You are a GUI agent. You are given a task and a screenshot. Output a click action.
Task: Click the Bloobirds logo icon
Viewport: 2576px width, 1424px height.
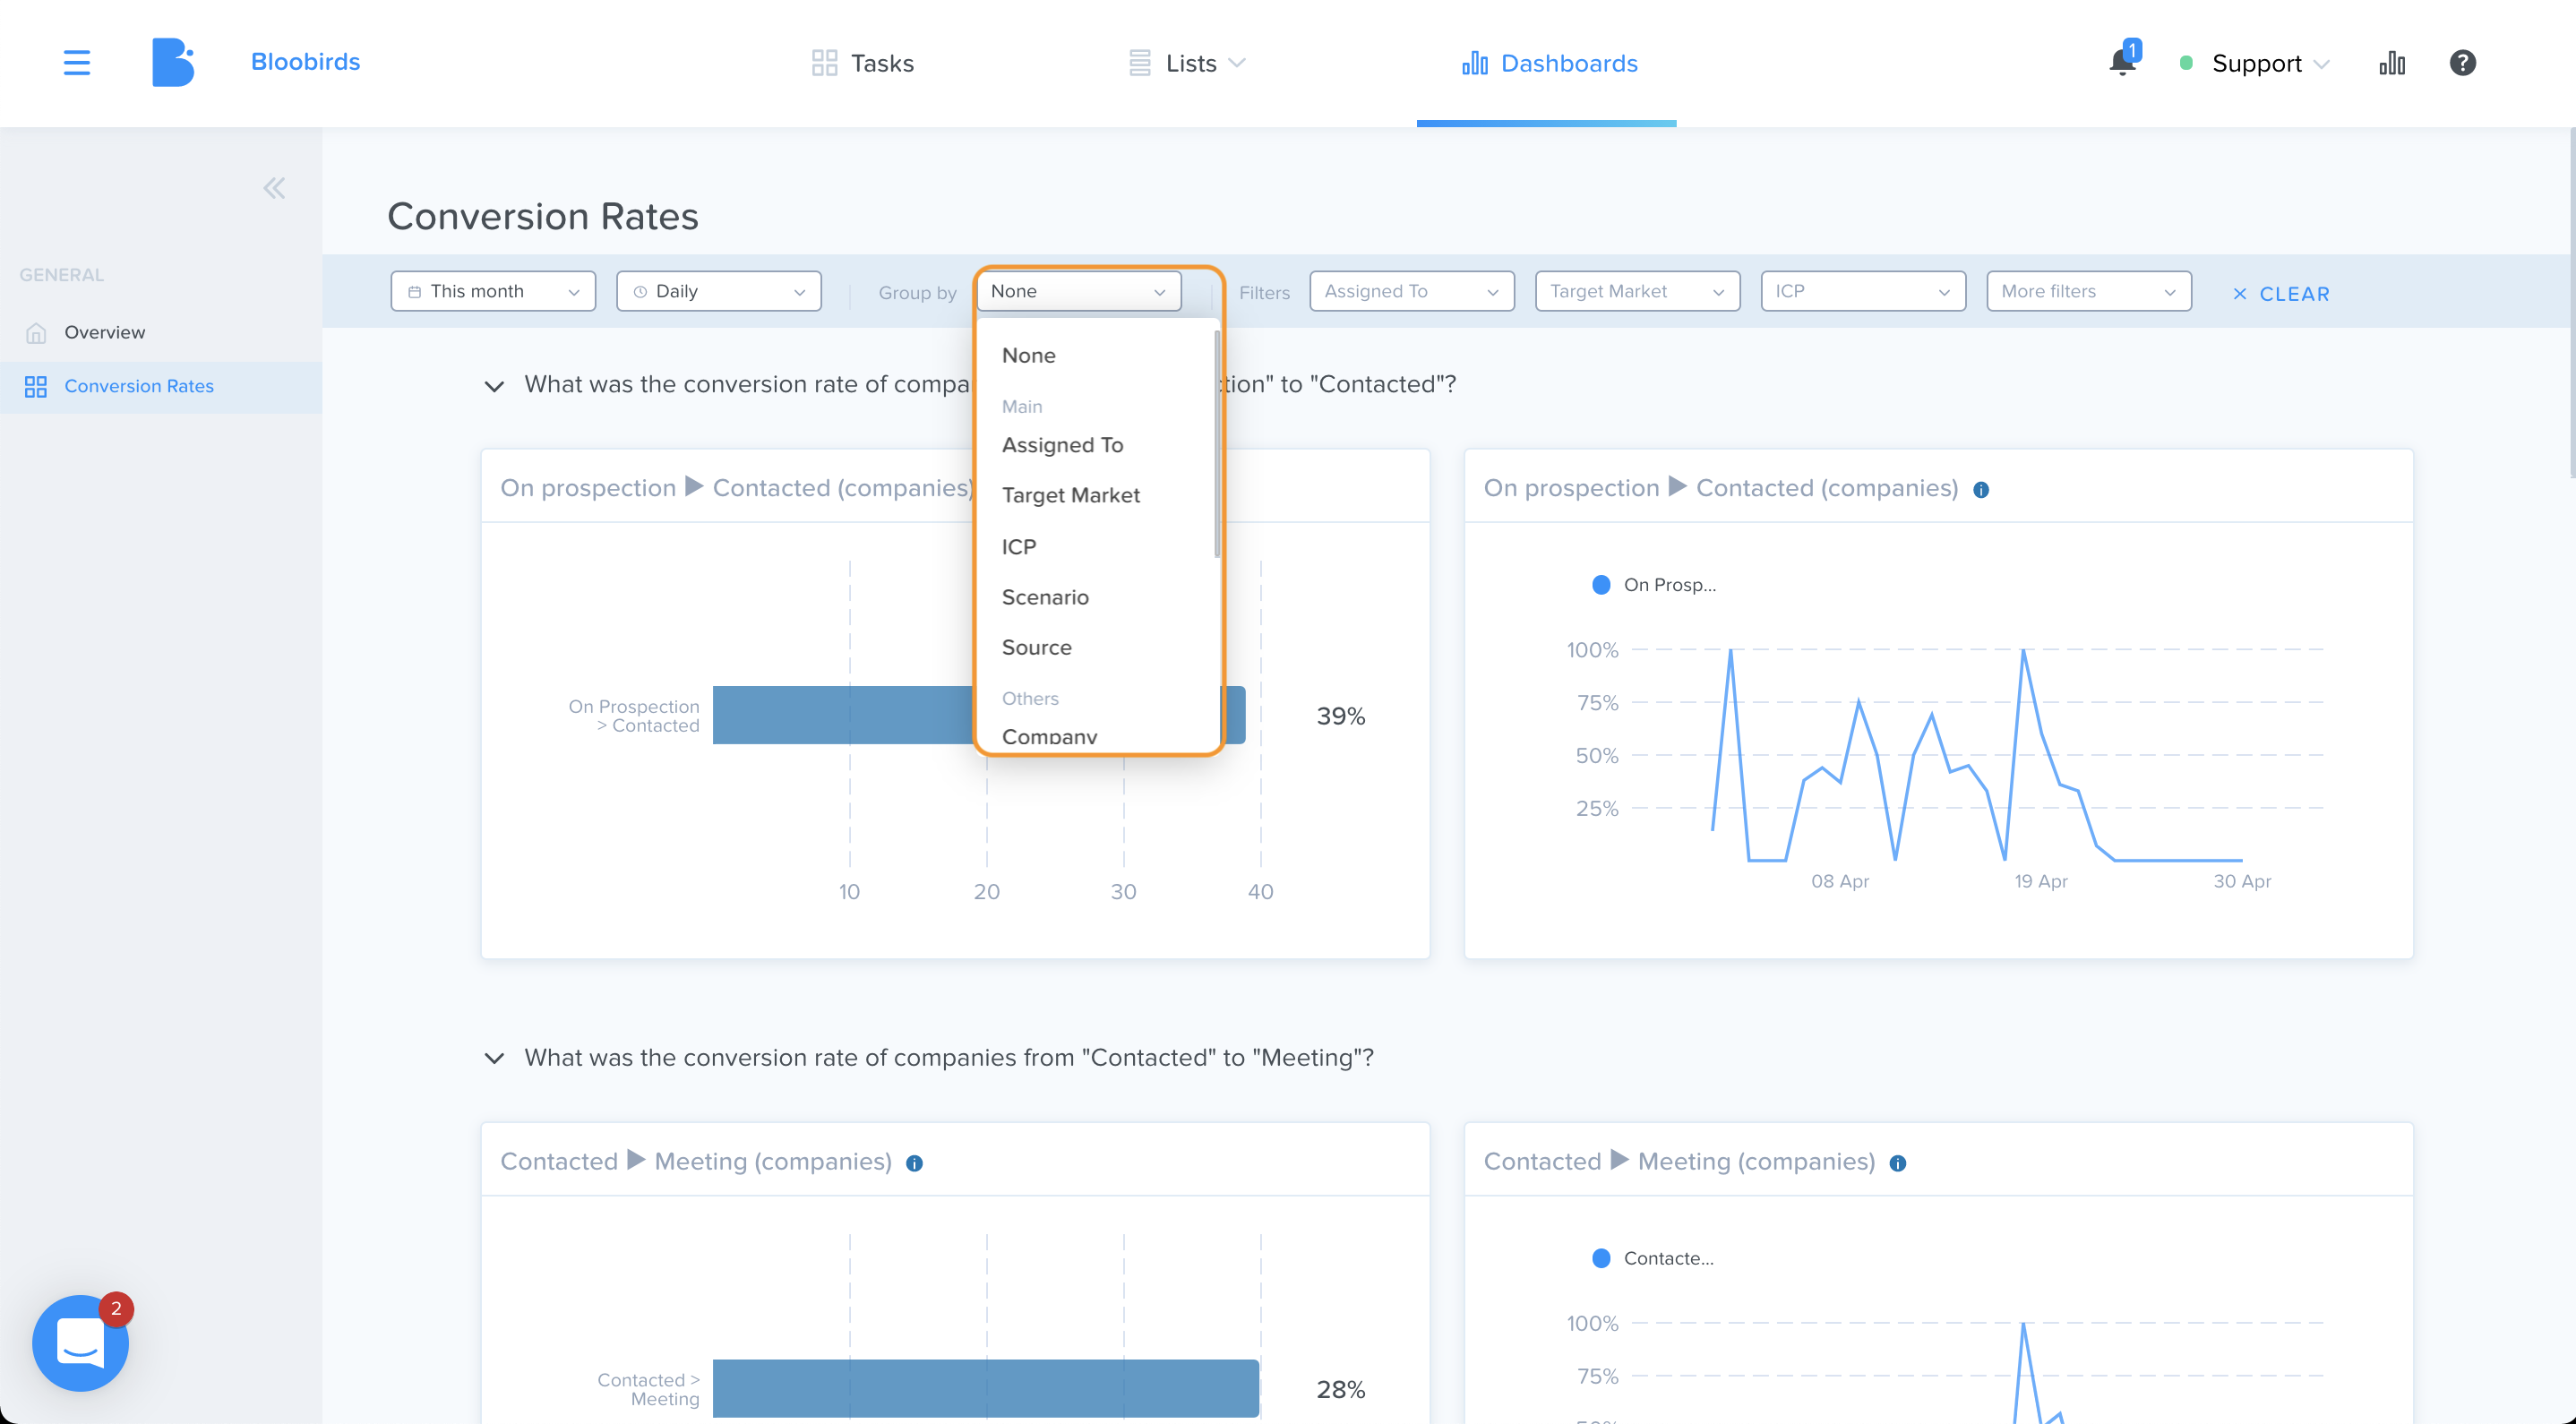click(x=173, y=62)
